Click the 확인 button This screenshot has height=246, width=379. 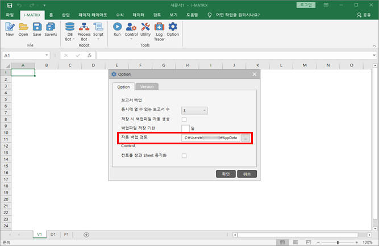pos(226,174)
